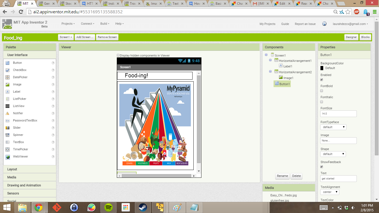Open the account email dropdown
Viewport: 379px width, 213px height.
tap(350, 24)
